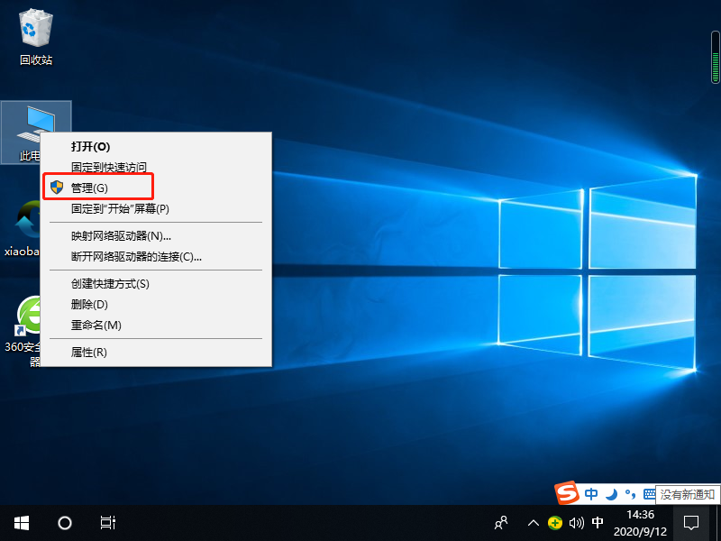Click the Sogou input 'S' tray icon

tap(565, 494)
